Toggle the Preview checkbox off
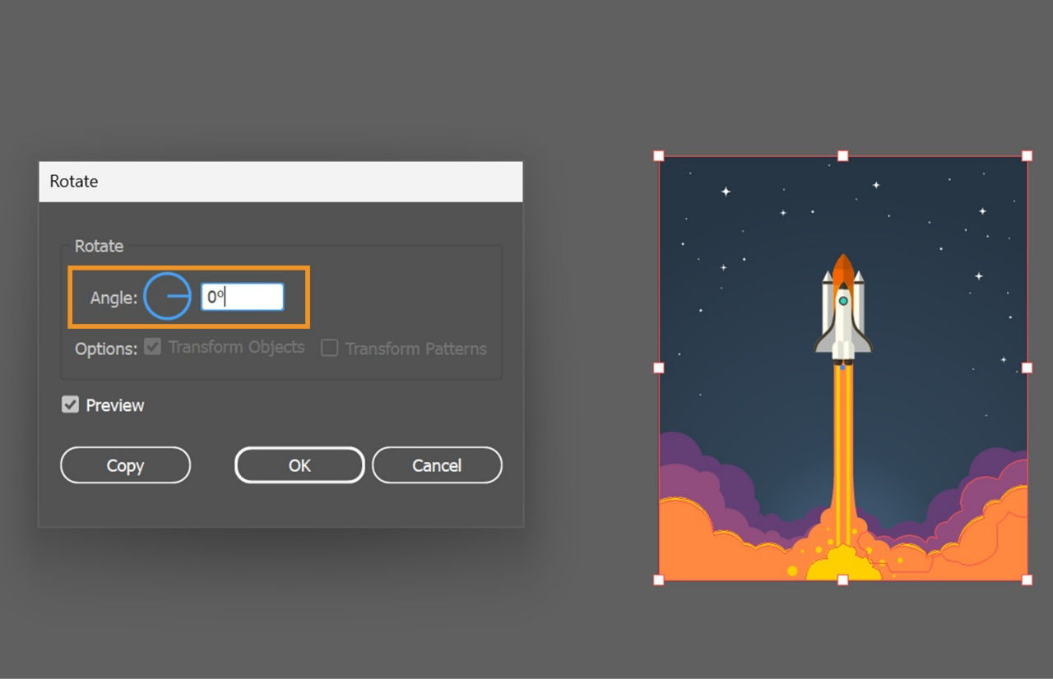 pos(70,404)
